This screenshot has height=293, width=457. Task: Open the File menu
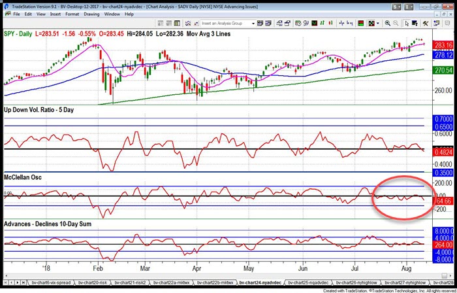coord(16,13)
